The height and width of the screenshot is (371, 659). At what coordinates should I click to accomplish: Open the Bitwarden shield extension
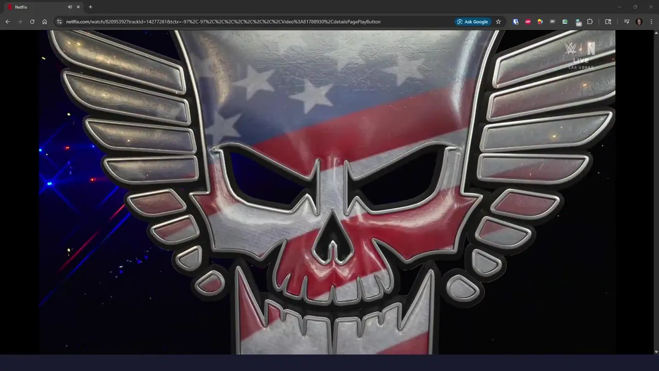(516, 22)
